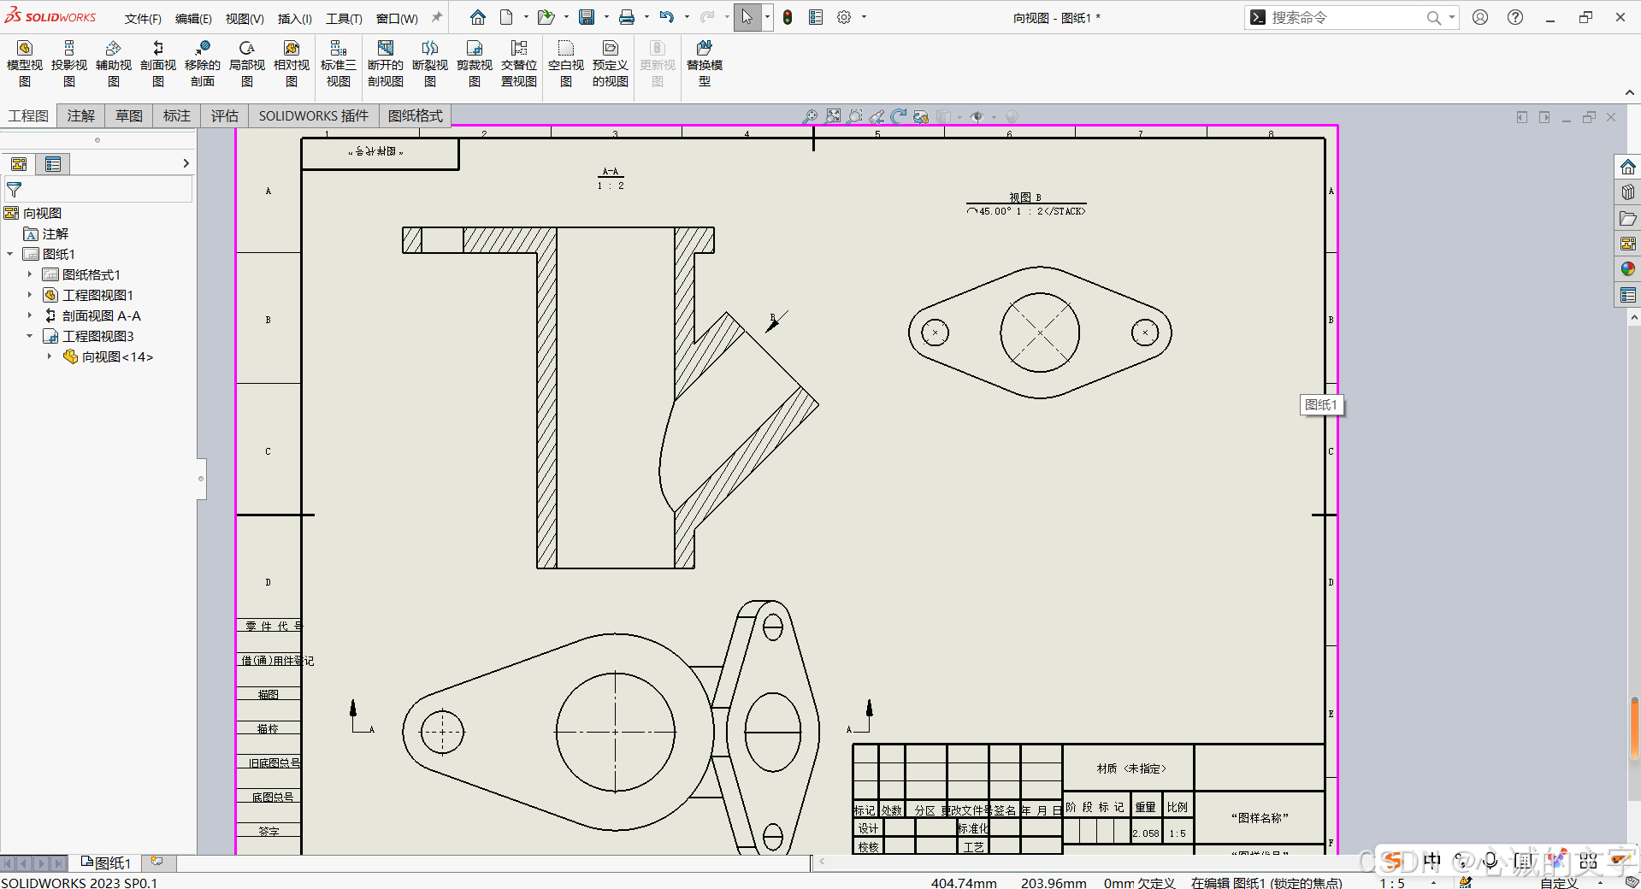This screenshot has width=1641, height=889.
Task: Click the Broken-out Section tool (断开的剖视图)
Action: tap(386, 64)
